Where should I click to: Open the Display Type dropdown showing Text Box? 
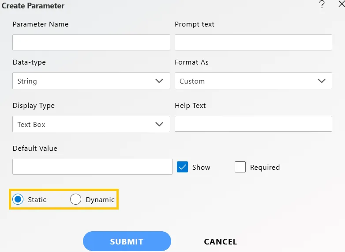[x=91, y=124]
